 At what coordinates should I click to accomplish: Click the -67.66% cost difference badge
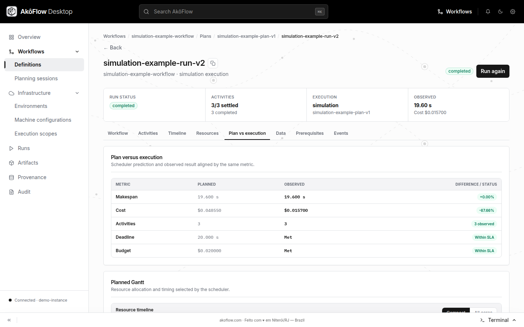click(487, 210)
